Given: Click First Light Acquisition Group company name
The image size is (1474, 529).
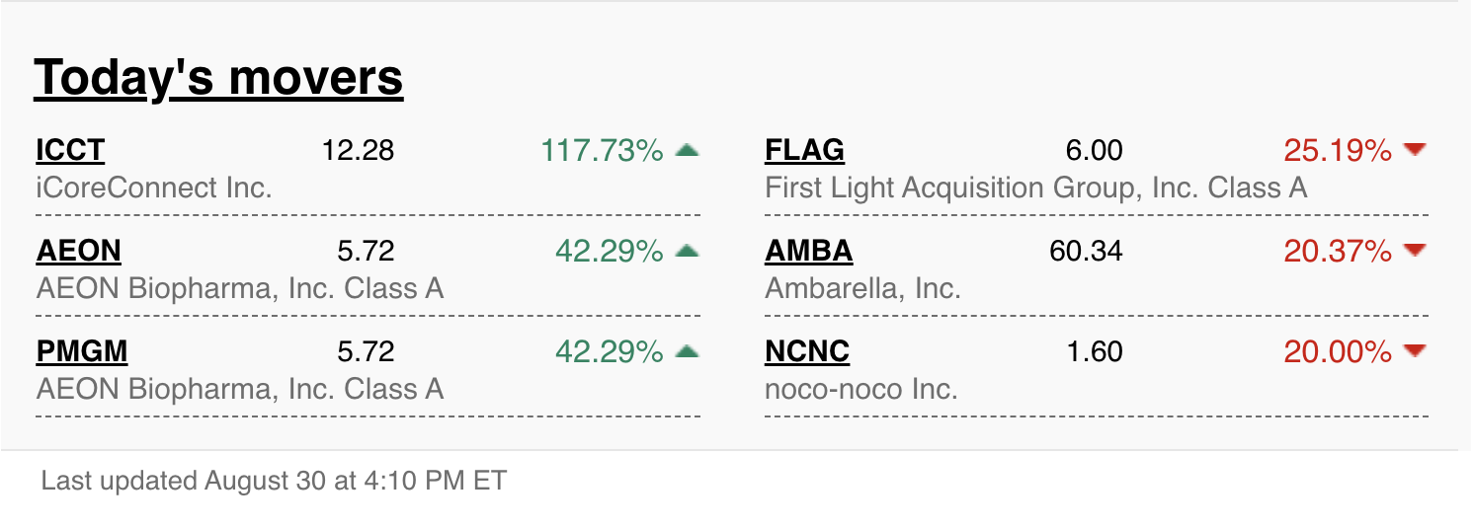Looking at the screenshot, I should [x=1035, y=188].
